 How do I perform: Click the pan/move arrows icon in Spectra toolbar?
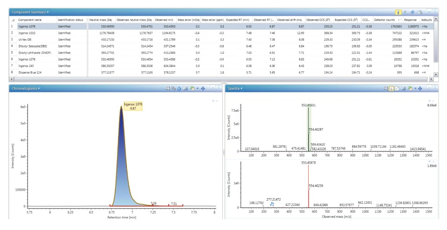pyautogui.click(x=420, y=88)
